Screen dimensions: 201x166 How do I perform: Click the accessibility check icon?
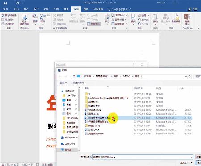(x=24, y=19)
